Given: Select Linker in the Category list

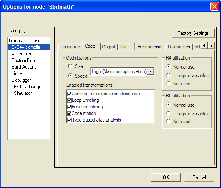Looking at the screenshot, I should (x=18, y=73).
